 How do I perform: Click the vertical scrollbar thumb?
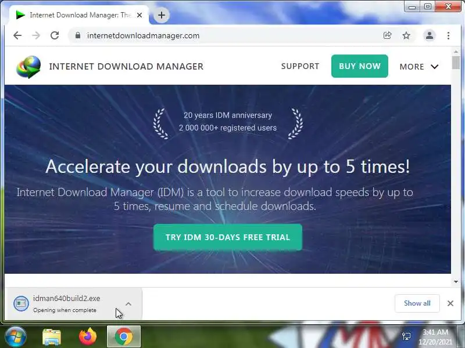tap(456, 63)
